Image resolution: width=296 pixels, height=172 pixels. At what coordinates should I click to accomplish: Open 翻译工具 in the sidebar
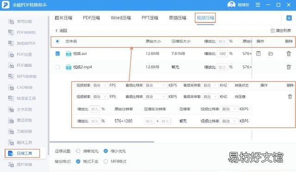(x=20, y=143)
